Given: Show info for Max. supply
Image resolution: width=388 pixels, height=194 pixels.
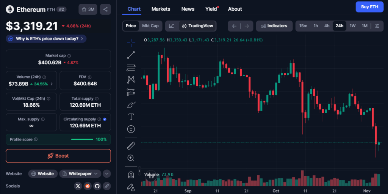Looking at the screenshot, I should click(43, 119).
